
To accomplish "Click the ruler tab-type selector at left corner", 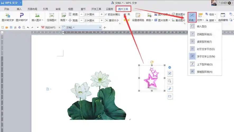I will [2, 32].
